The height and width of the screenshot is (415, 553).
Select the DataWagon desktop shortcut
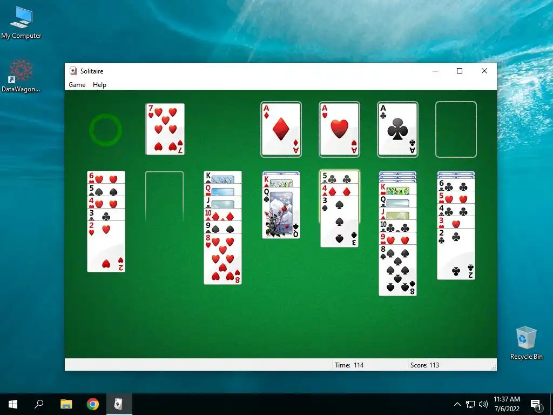pos(21,76)
